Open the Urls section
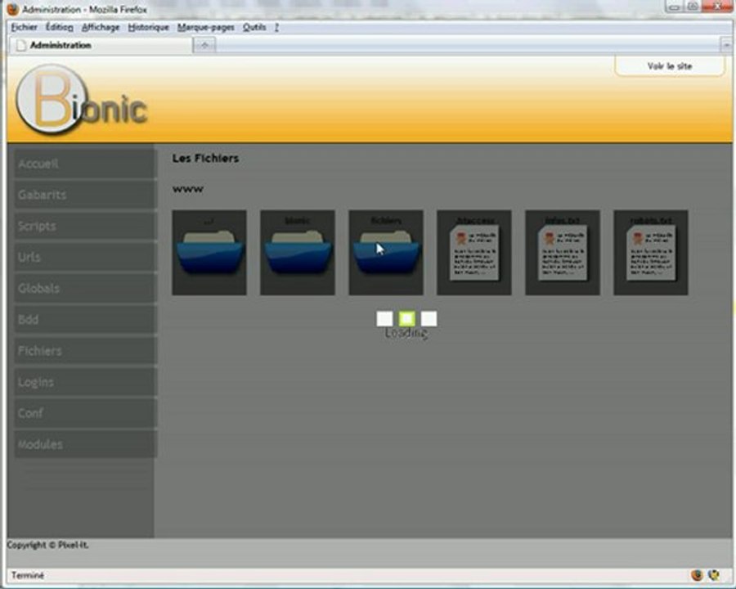 pyautogui.click(x=85, y=257)
